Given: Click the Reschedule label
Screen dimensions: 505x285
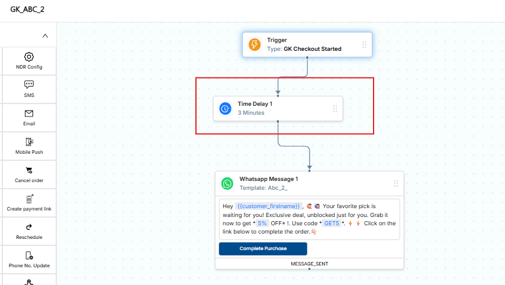Looking at the screenshot, I should [x=29, y=237].
